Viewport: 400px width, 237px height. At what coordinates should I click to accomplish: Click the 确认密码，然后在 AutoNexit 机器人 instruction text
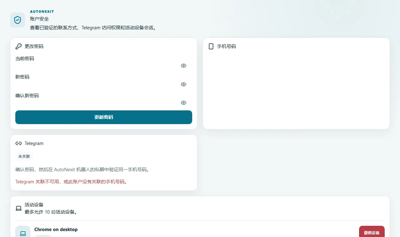pyautogui.click(x=83, y=170)
